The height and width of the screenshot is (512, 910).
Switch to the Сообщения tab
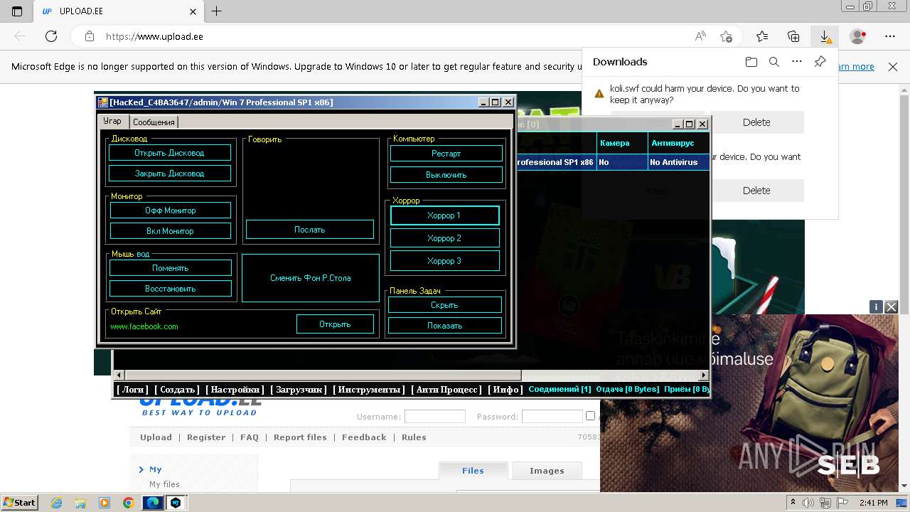pyautogui.click(x=154, y=122)
